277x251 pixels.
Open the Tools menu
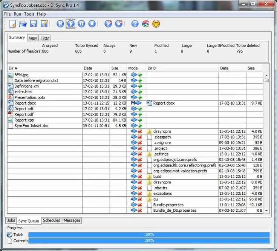pyautogui.click(x=29, y=14)
